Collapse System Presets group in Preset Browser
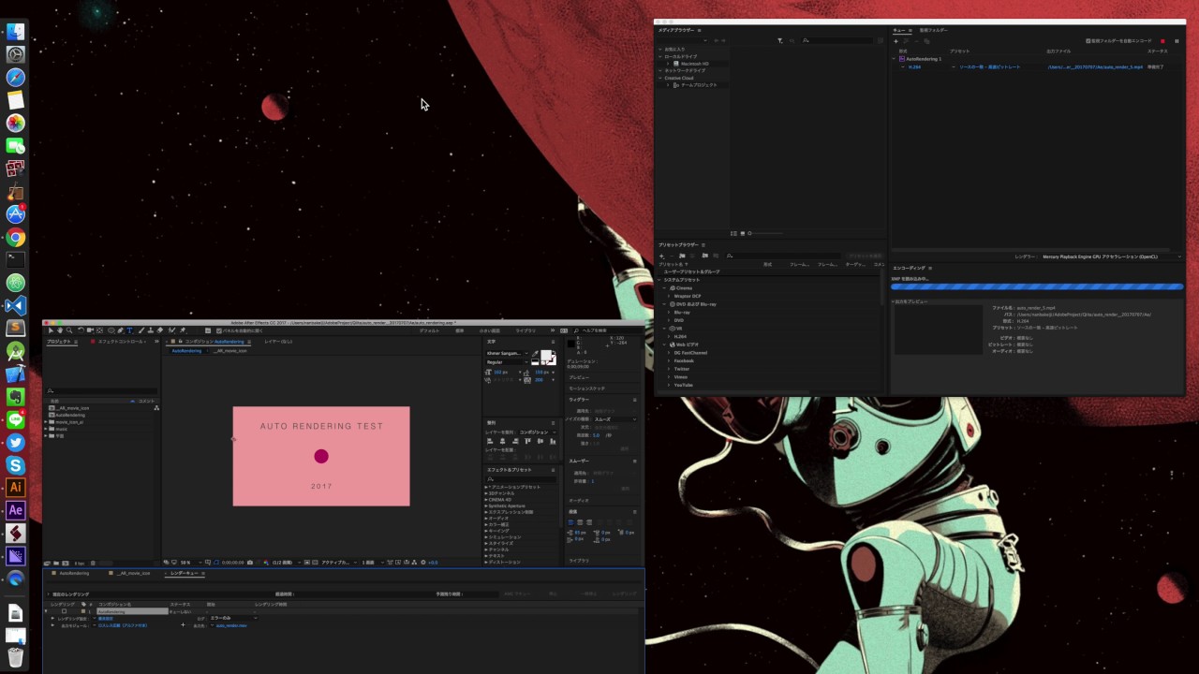The width and height of the screenshot is (1199, 674). click(x=659, y=280)
